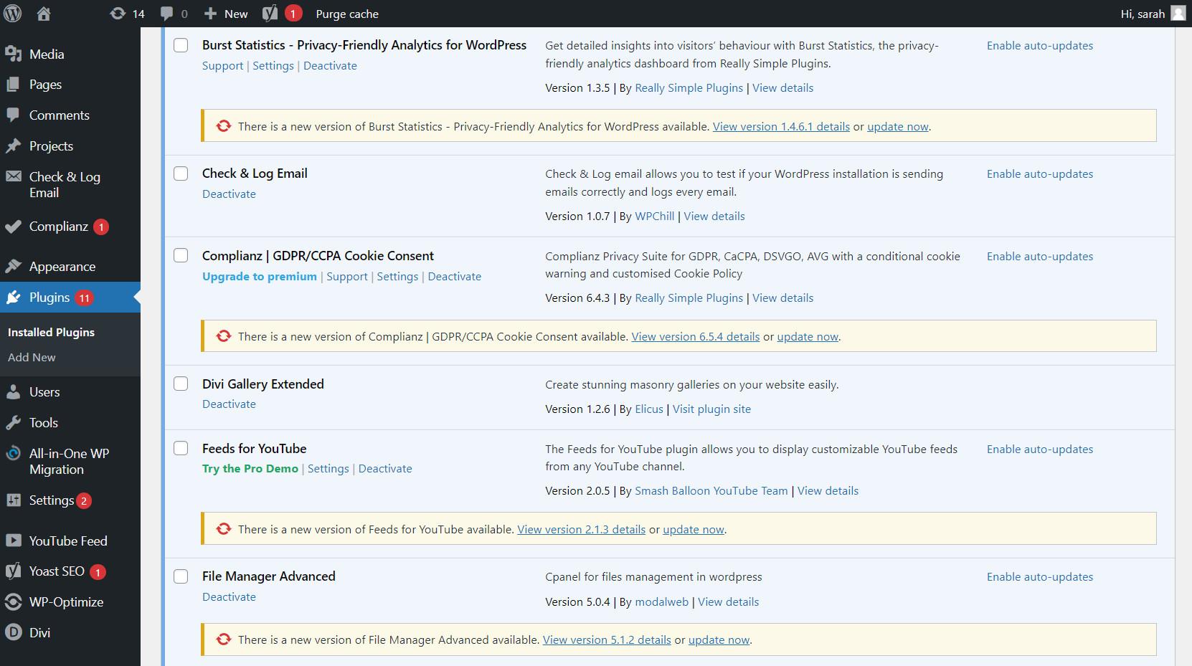Click Purge cache in admin bar
This screenshot has width=1192, height=666.
(347, 14)
